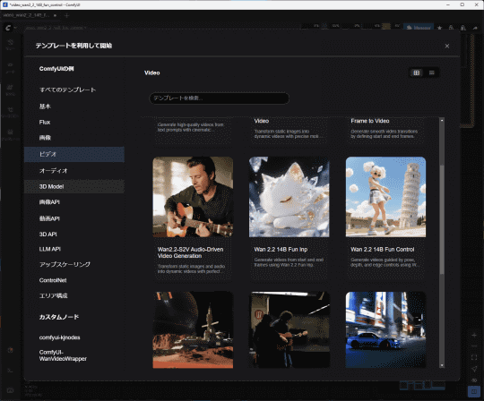Screen dimensions: 484x401
Task: Select the ビデオ category
Action: click(x=74, y=154)
